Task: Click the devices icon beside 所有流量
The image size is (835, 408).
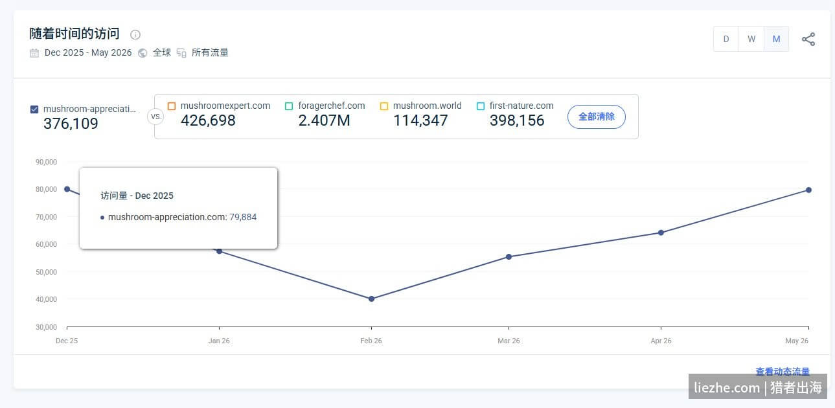Action: [181, 53]
